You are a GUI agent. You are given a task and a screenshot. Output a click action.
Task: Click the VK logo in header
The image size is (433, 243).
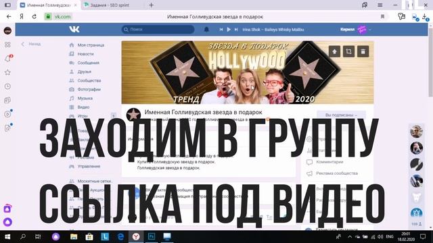(74, 29)
